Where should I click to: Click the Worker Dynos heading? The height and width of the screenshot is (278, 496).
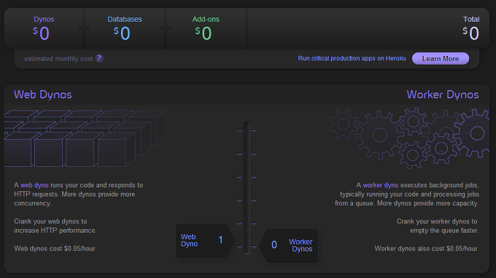(443, 95)
